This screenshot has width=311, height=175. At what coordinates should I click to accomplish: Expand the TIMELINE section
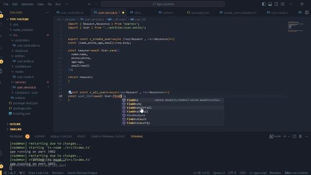[x=16, y=129]
